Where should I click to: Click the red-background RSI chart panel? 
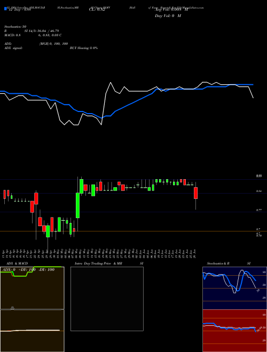coord(234,331)
